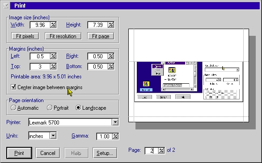Viewport: 262px width, 163px height.
Task: Click the Fit pixels button
Action: point(25,36)
